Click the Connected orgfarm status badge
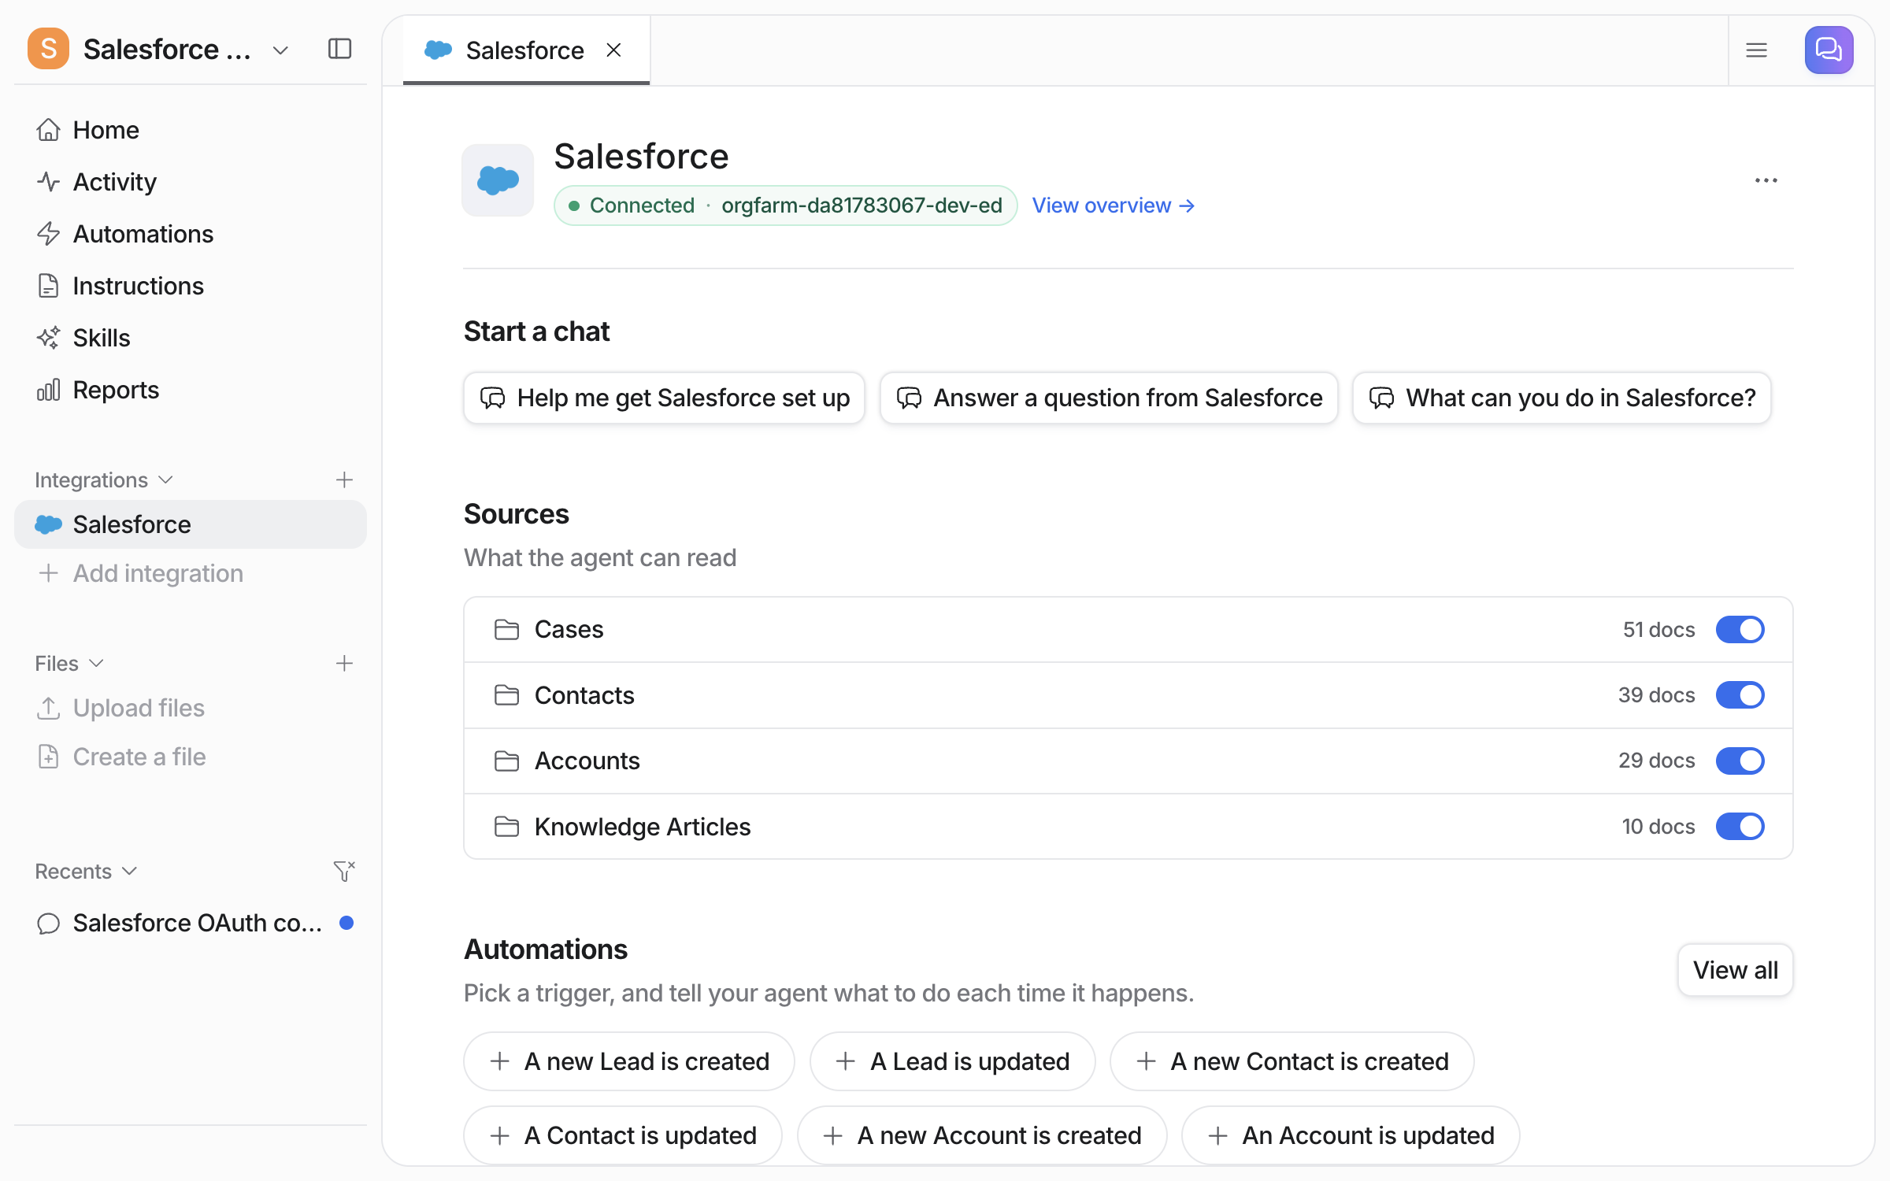The image size is (1890, 1181). (785, 205)
